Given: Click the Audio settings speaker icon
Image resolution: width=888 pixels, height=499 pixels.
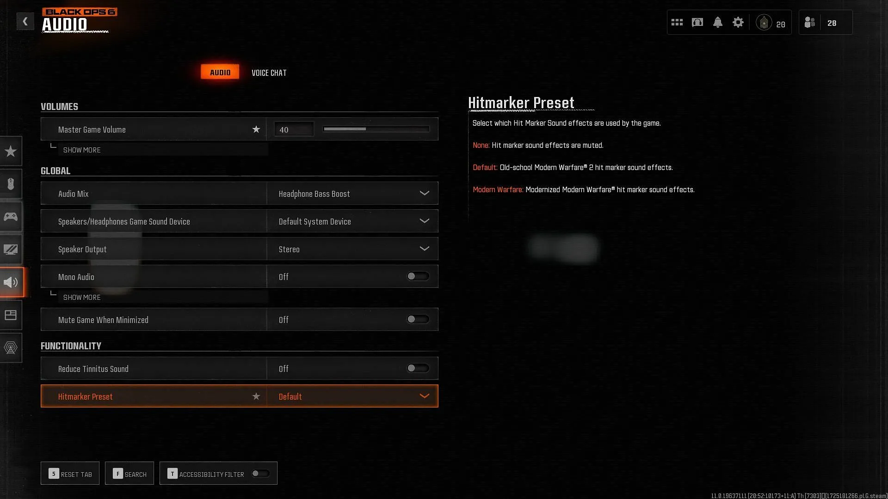Looking at the screenshot, I should tap(11, 281).
